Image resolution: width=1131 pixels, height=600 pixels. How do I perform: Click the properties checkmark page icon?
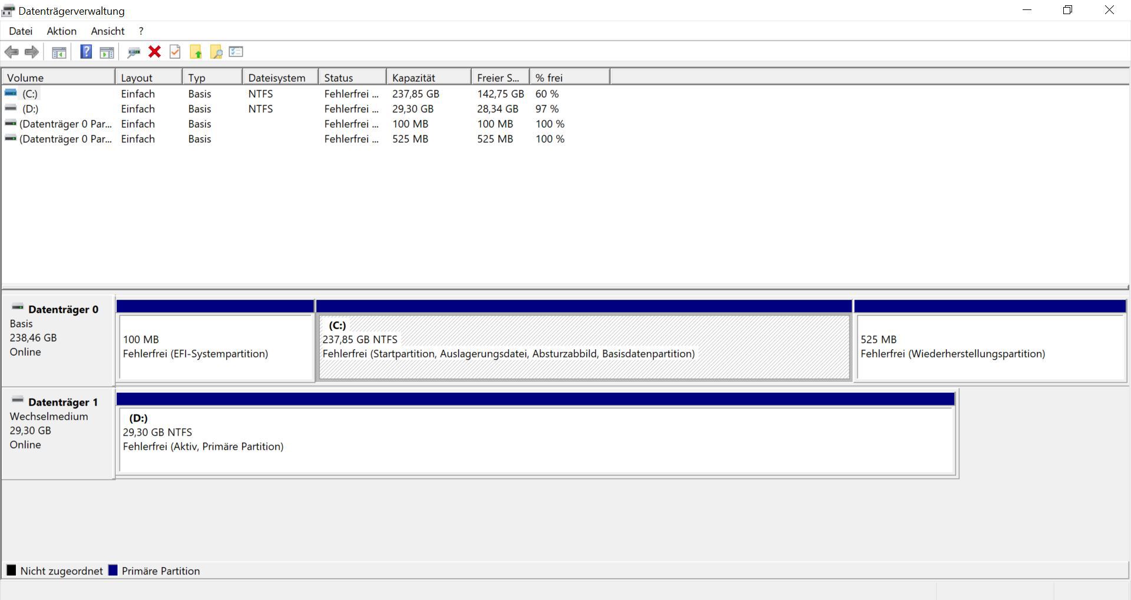(175, 52)
